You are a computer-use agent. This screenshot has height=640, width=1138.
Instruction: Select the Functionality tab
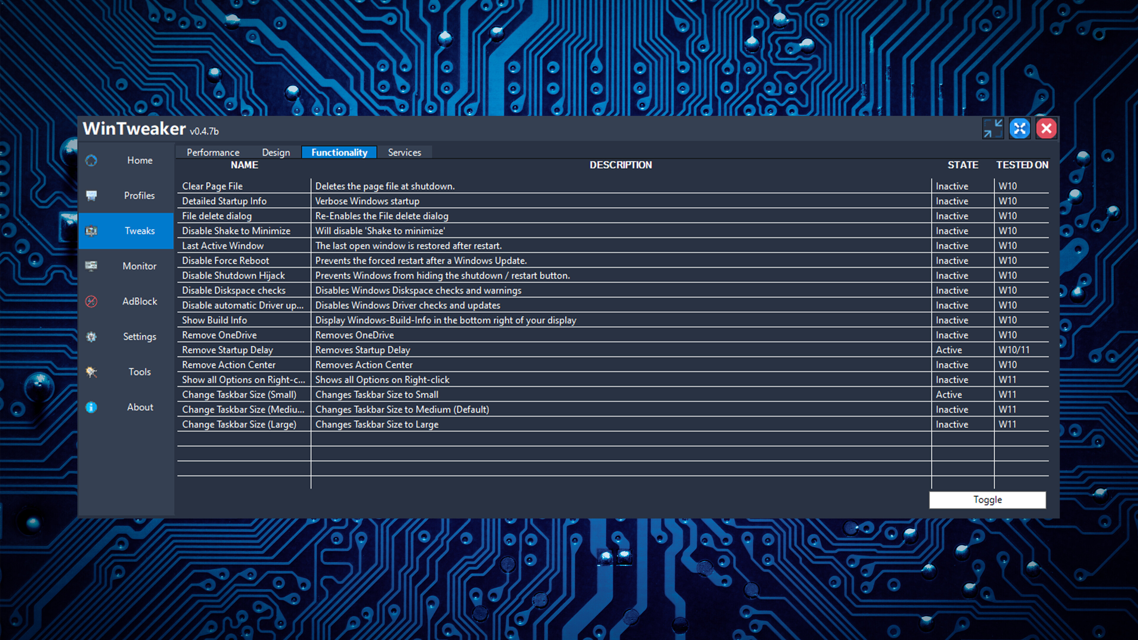[339, 152]
